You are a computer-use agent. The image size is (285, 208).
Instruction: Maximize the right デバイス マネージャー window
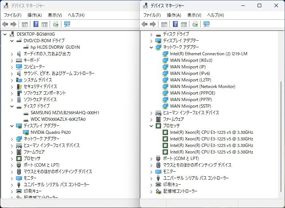point(259,5)
